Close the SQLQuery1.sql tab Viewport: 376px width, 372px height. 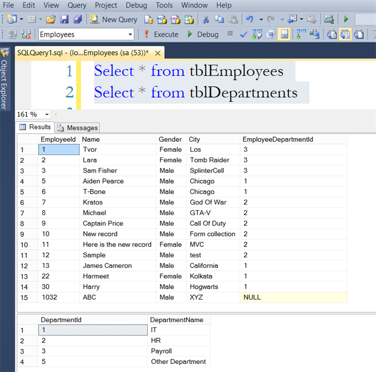click(x=157, y=52)
